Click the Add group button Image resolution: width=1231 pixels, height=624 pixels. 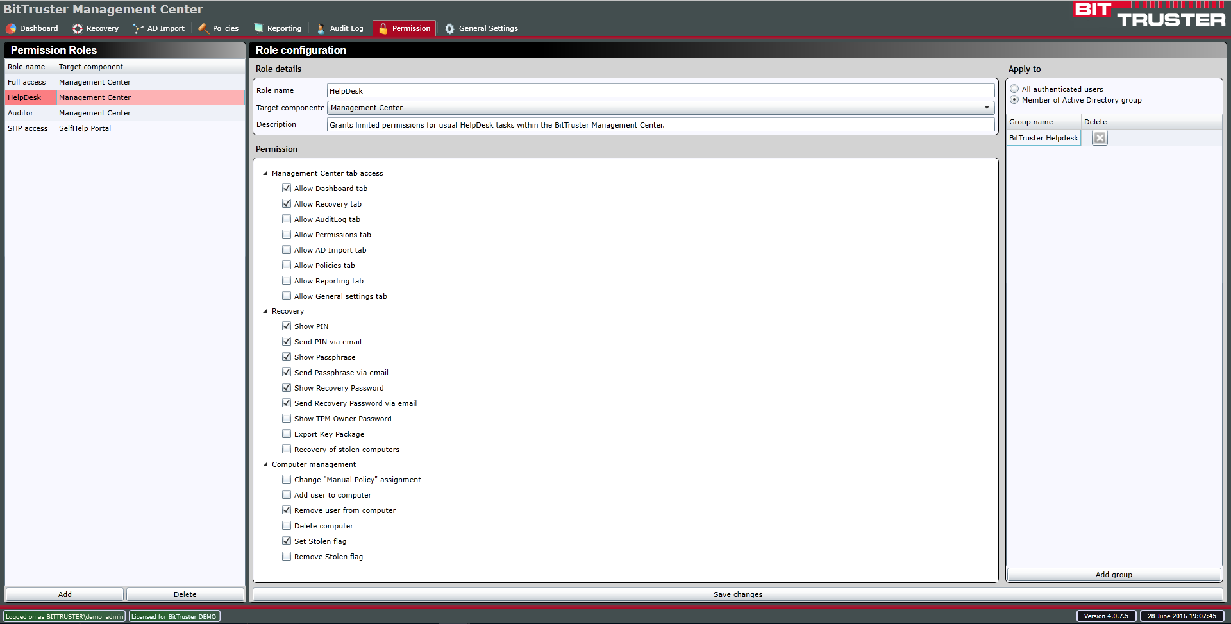(1113, 575)
